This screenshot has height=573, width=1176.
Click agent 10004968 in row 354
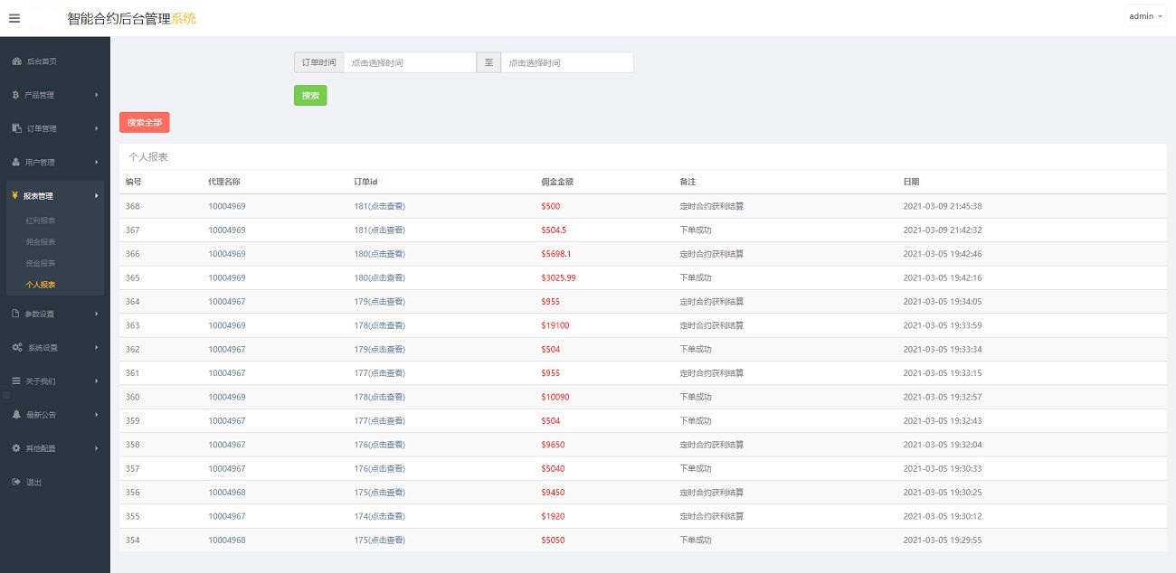[227, 540]
